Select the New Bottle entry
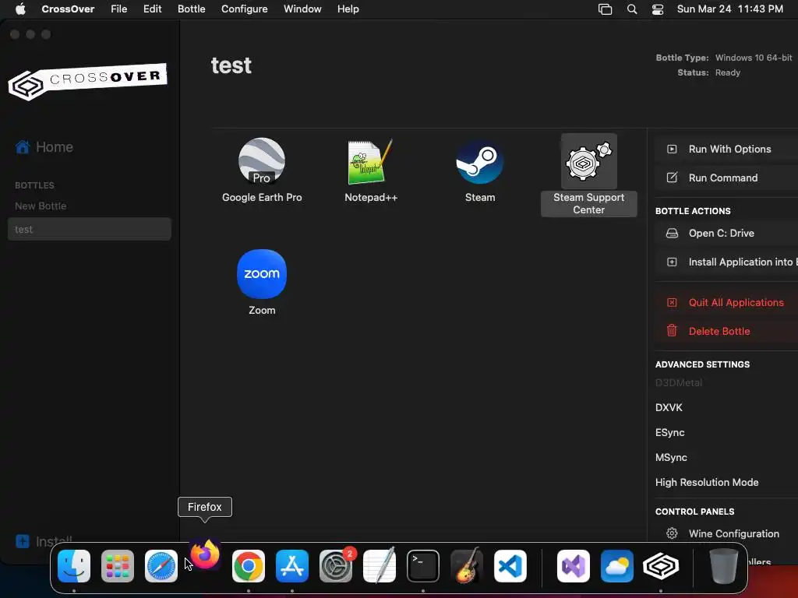This screenshot has width=798, height=598. (x=41, y=206)
